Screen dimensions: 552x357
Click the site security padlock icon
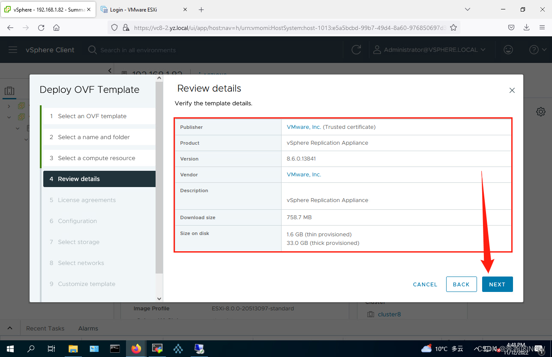(x=126, y=27)
